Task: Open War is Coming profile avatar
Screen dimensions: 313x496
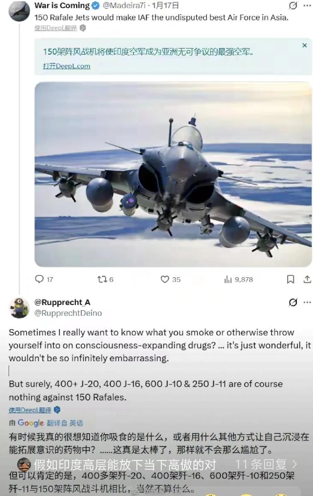Action: pos(19,11)
